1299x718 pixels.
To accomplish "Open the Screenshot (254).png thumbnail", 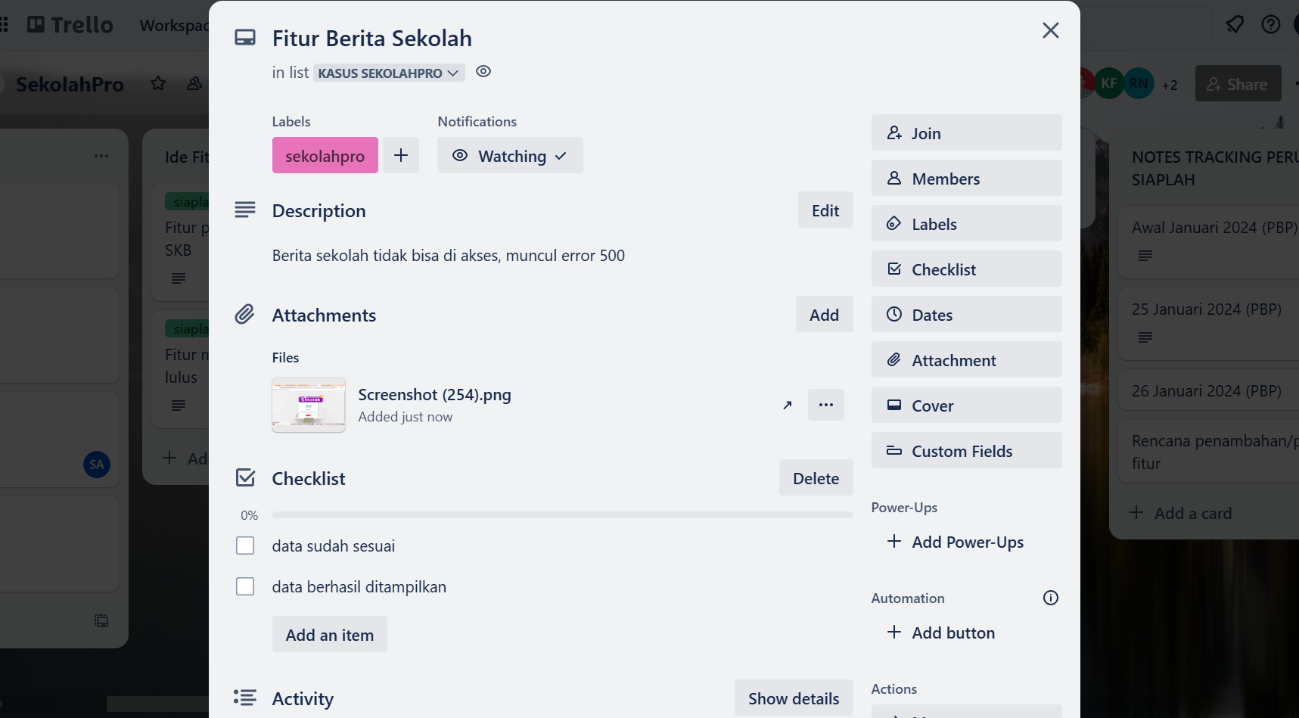I will 309,406.
